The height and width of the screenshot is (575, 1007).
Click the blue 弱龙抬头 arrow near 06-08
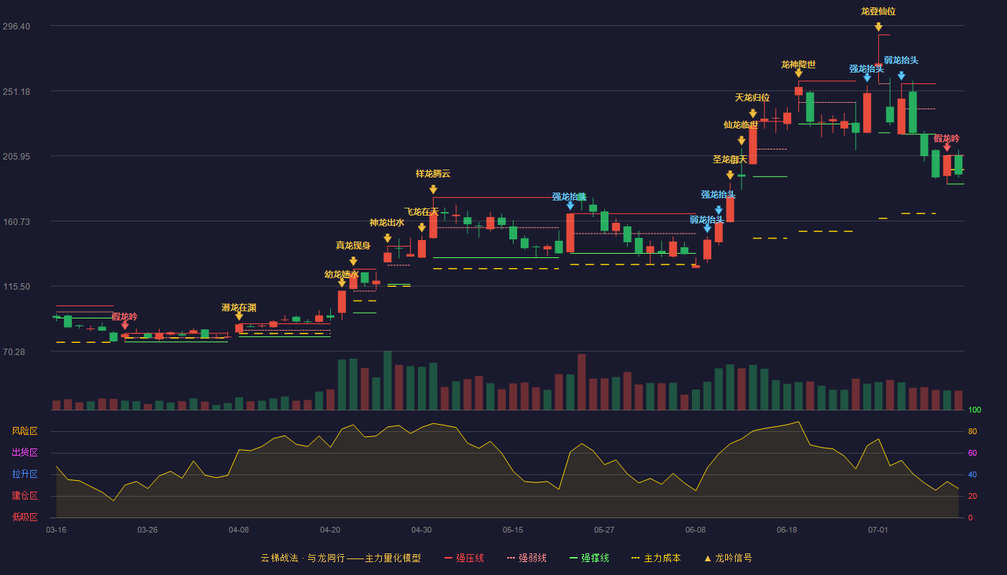(x=707, y=229)
